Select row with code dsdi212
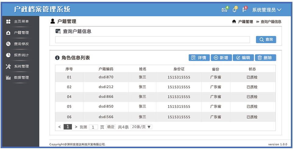 click(165, 87)
